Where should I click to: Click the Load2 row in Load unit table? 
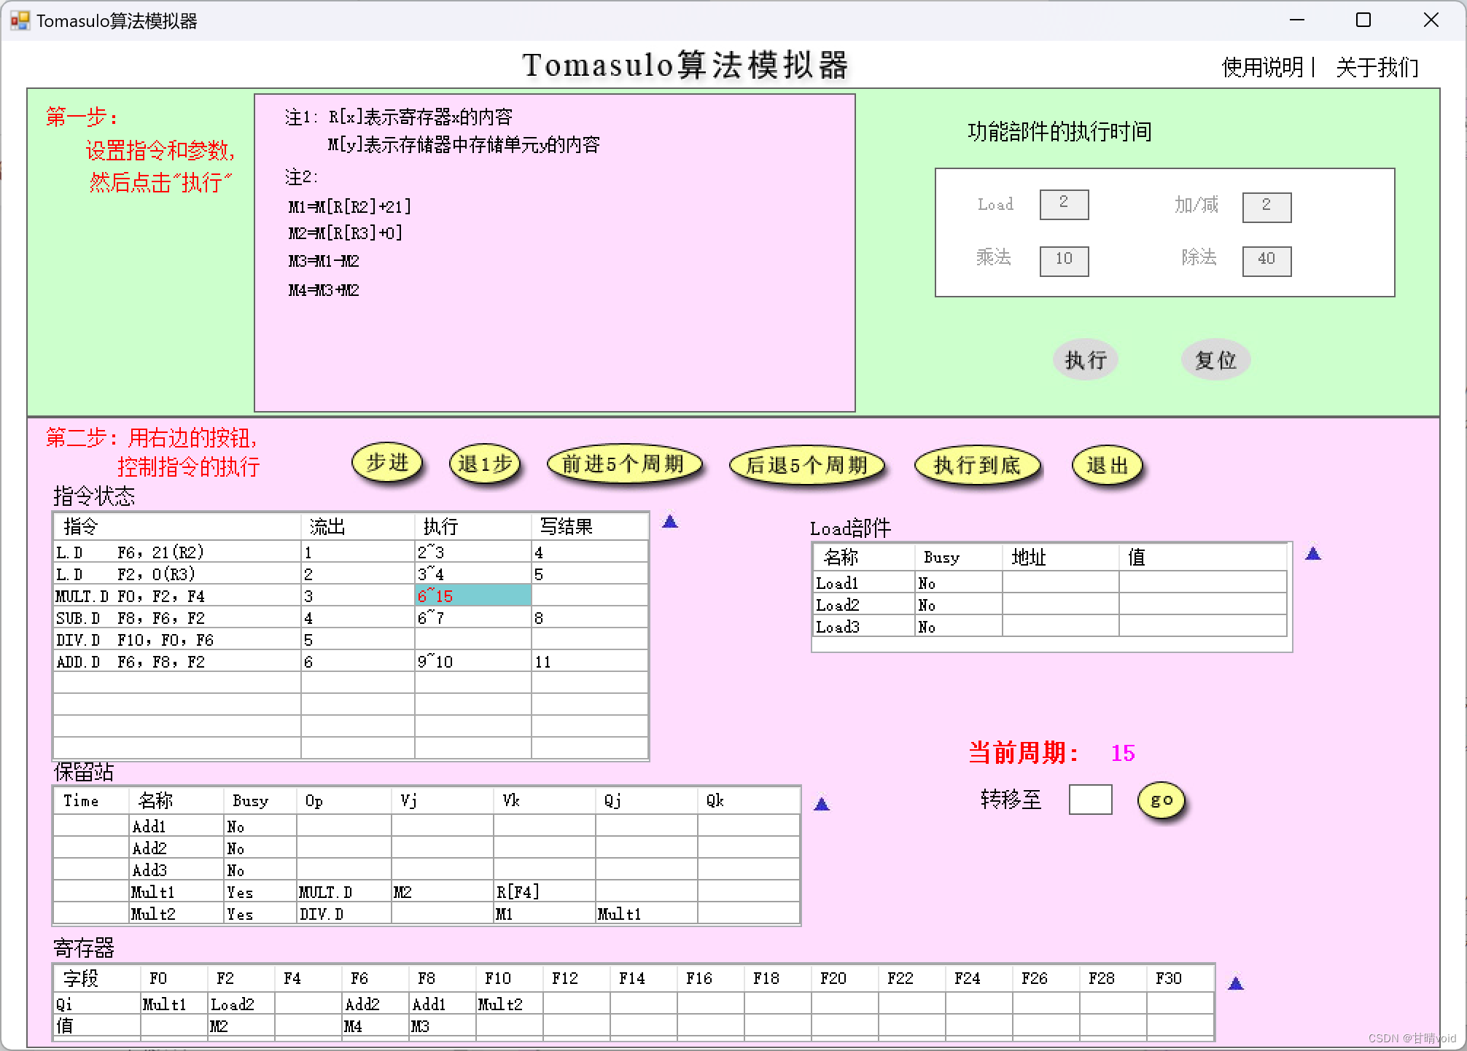pyautogui.click(x=1050, y=604)
